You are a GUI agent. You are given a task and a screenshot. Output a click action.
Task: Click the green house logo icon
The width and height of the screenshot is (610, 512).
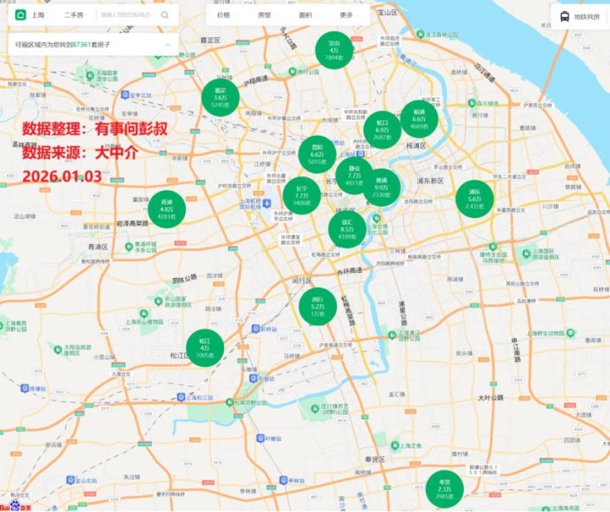20,15
